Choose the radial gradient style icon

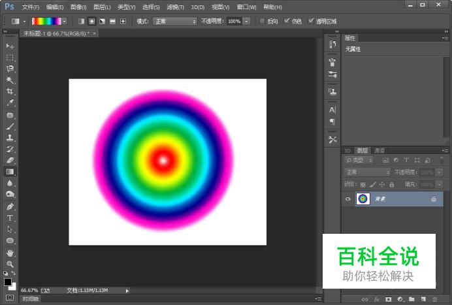pos(91,22)
